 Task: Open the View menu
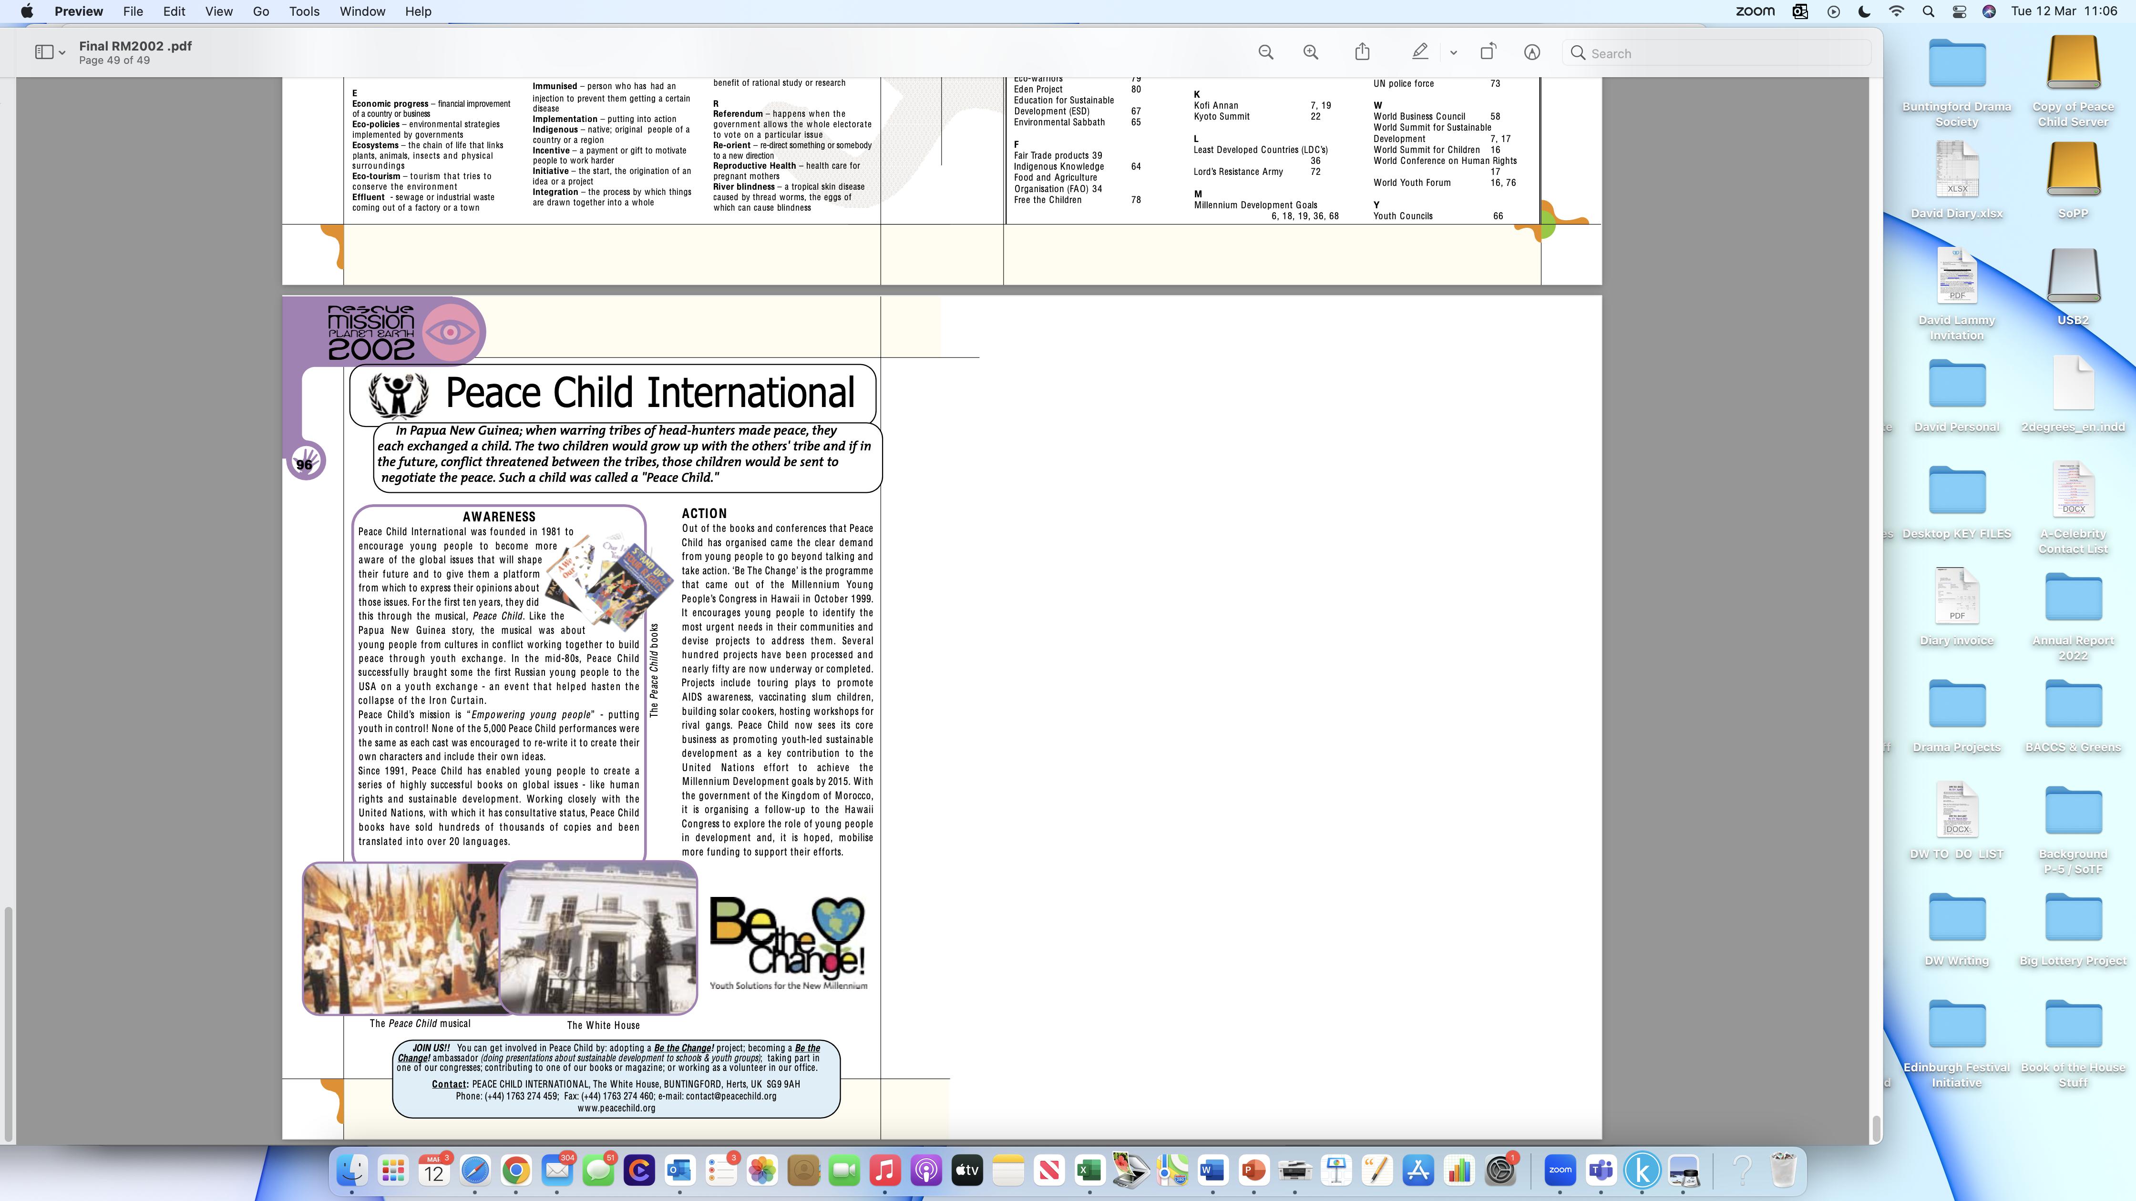(218, 11)
